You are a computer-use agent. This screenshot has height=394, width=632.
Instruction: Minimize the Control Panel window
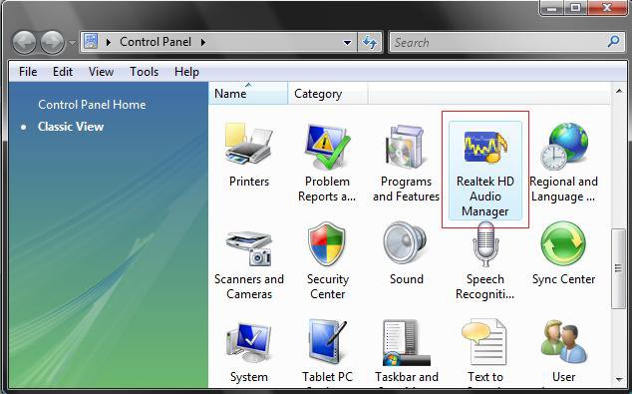point(552,8)
